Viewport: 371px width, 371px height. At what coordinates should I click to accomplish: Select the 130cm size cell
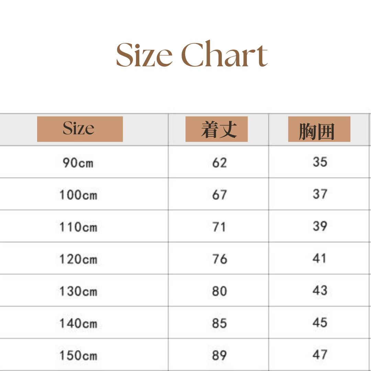[78, 291]
